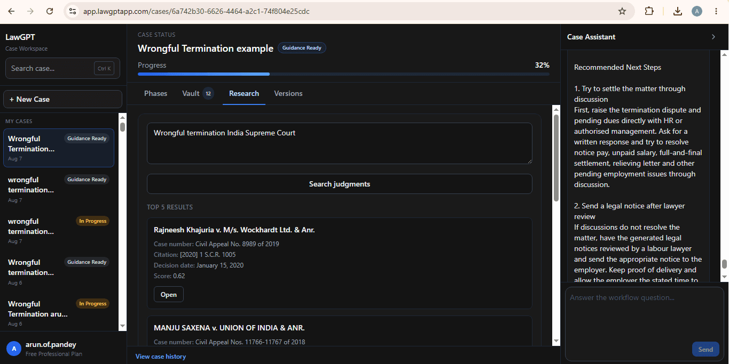Click the address bar URL
This screenshot has height=364, width=729.
[x=196, y=11]
